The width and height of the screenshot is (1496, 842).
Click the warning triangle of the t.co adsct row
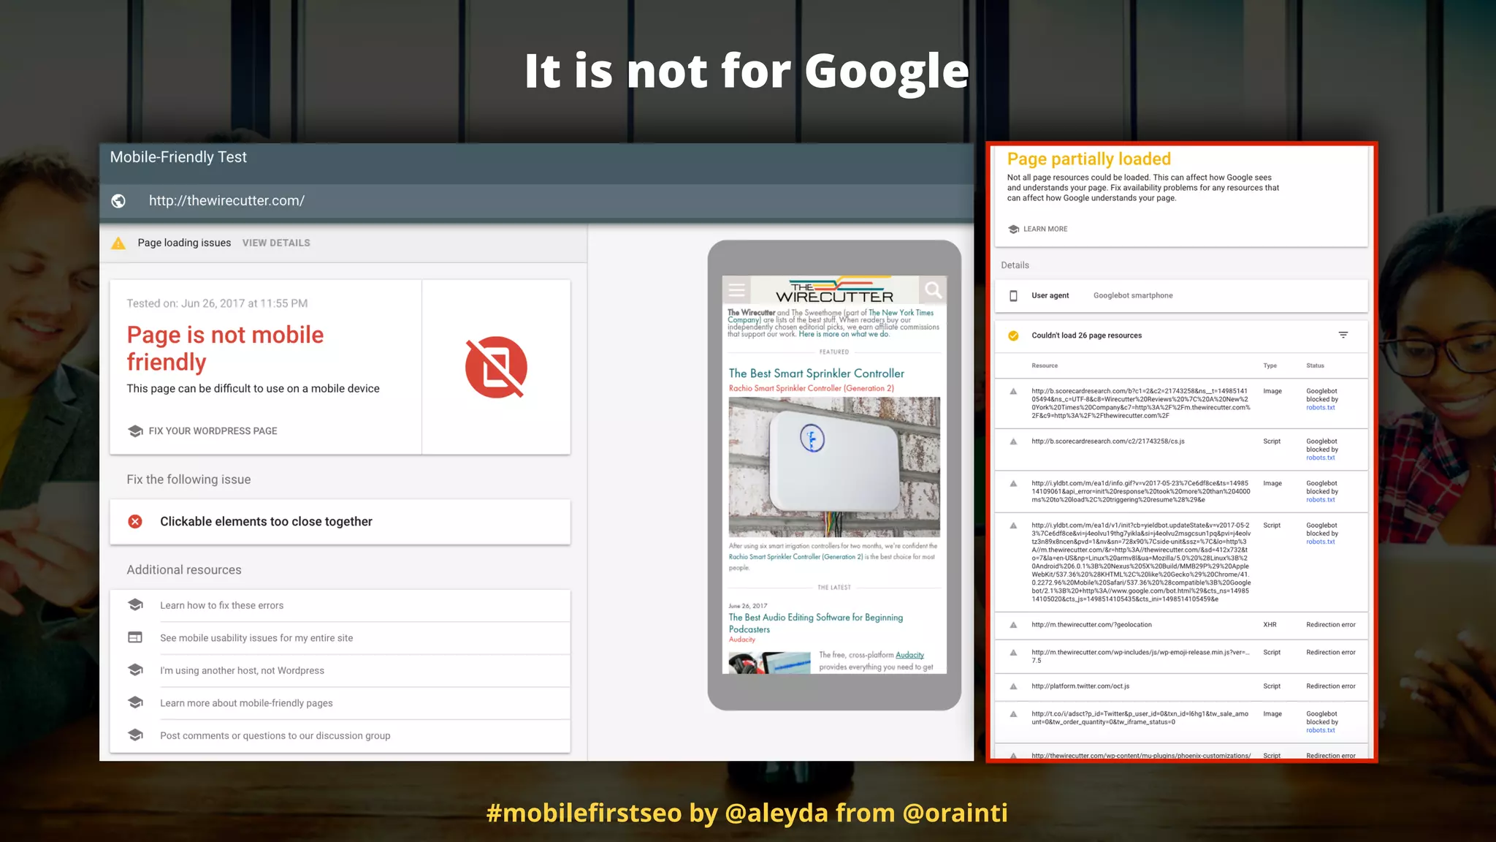(1013, 714)
